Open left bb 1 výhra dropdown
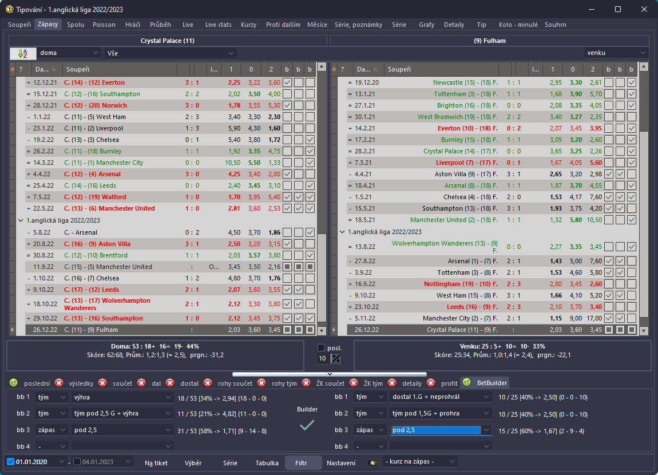658x475 pixels. [x=122, y=397]
